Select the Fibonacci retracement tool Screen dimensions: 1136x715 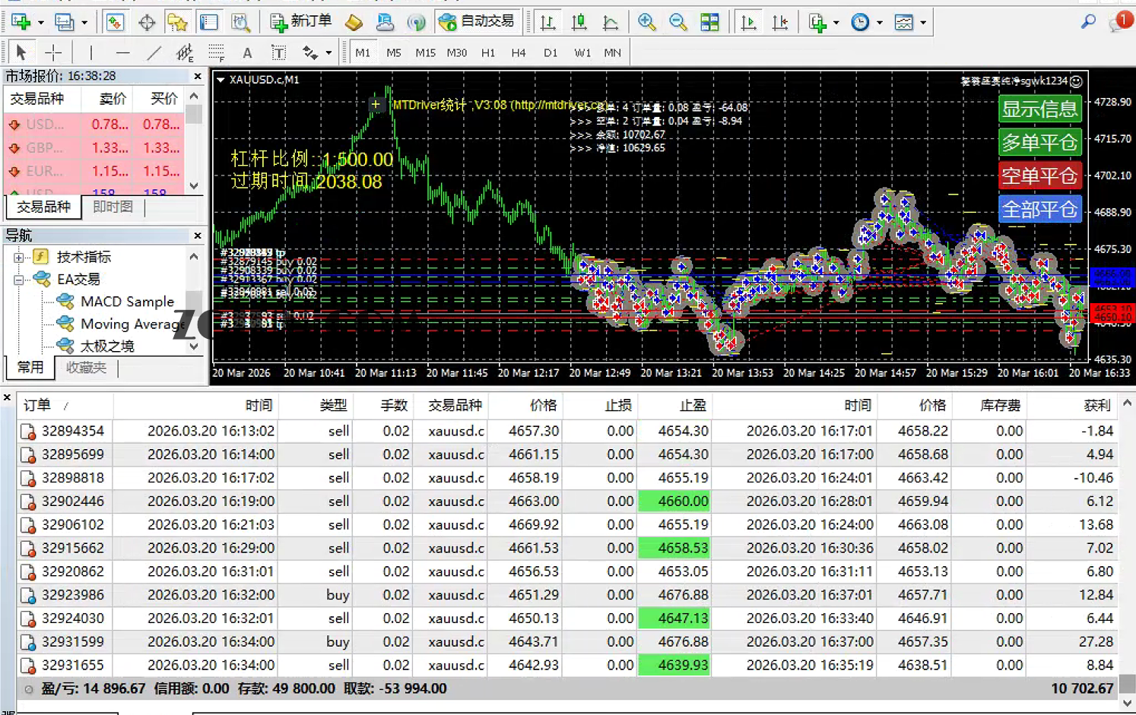(x=216, y=52)
